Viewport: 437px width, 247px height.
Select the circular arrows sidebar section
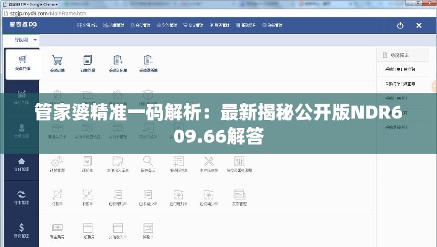click(22, 198)
